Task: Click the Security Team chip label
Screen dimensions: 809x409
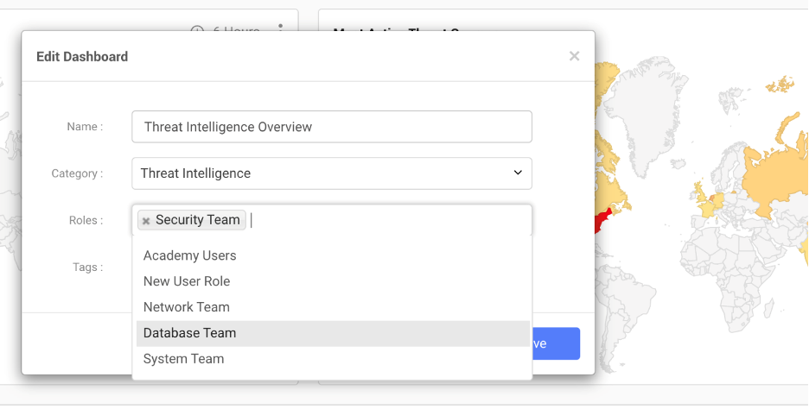Action: [198, 220]
